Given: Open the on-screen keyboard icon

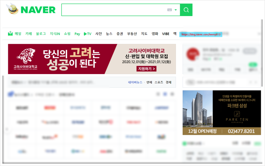Looking at the screenshot, I should [169, 10].
